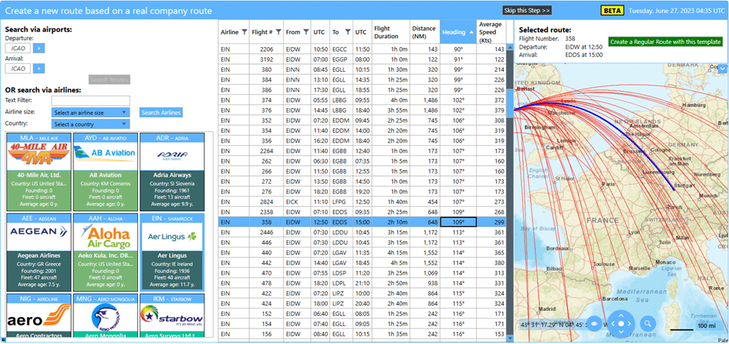Click the map search magnifier icon
This screenshot has height=344, width=729.
(648, 324)
